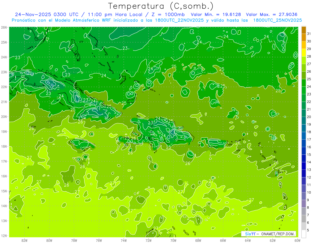The height and width of the screenshot is (244, 316).
Task: Click the 'Valor Max. = 27.9036' text
Action: (x=272, y=14)
